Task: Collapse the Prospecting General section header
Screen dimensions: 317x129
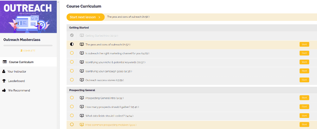Action: pyautogui.click(x=192, y=90)
